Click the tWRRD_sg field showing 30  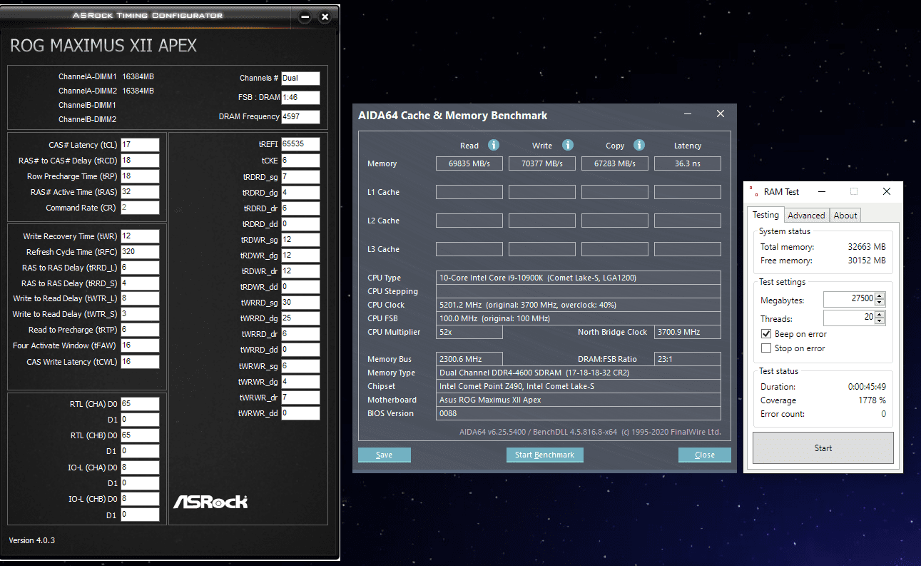(300, 303)
